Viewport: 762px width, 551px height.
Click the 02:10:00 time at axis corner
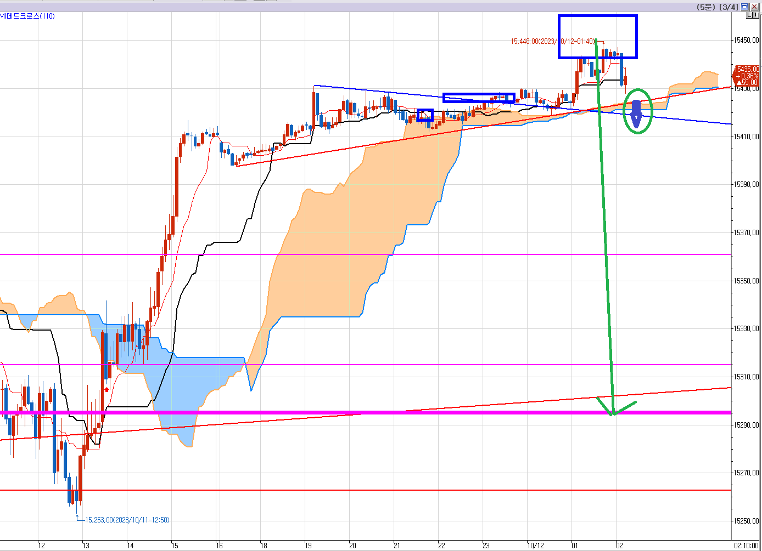coord(747,546)
